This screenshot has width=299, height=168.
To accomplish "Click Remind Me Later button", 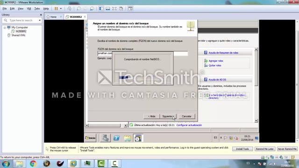I will (265, 149).
